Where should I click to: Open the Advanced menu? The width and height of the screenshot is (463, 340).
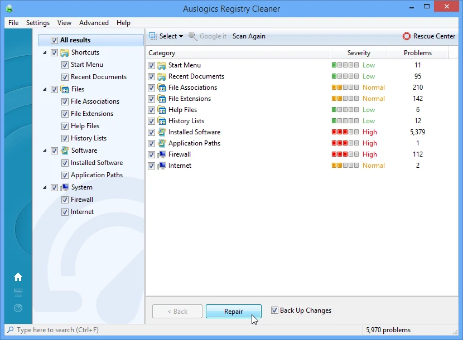click(94, 23)
